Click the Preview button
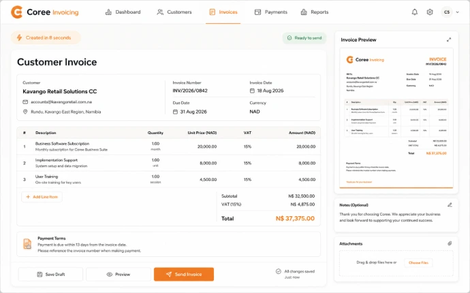Viewport: 470px width, 293px height. pyautogui.click(x=119, y=275)
